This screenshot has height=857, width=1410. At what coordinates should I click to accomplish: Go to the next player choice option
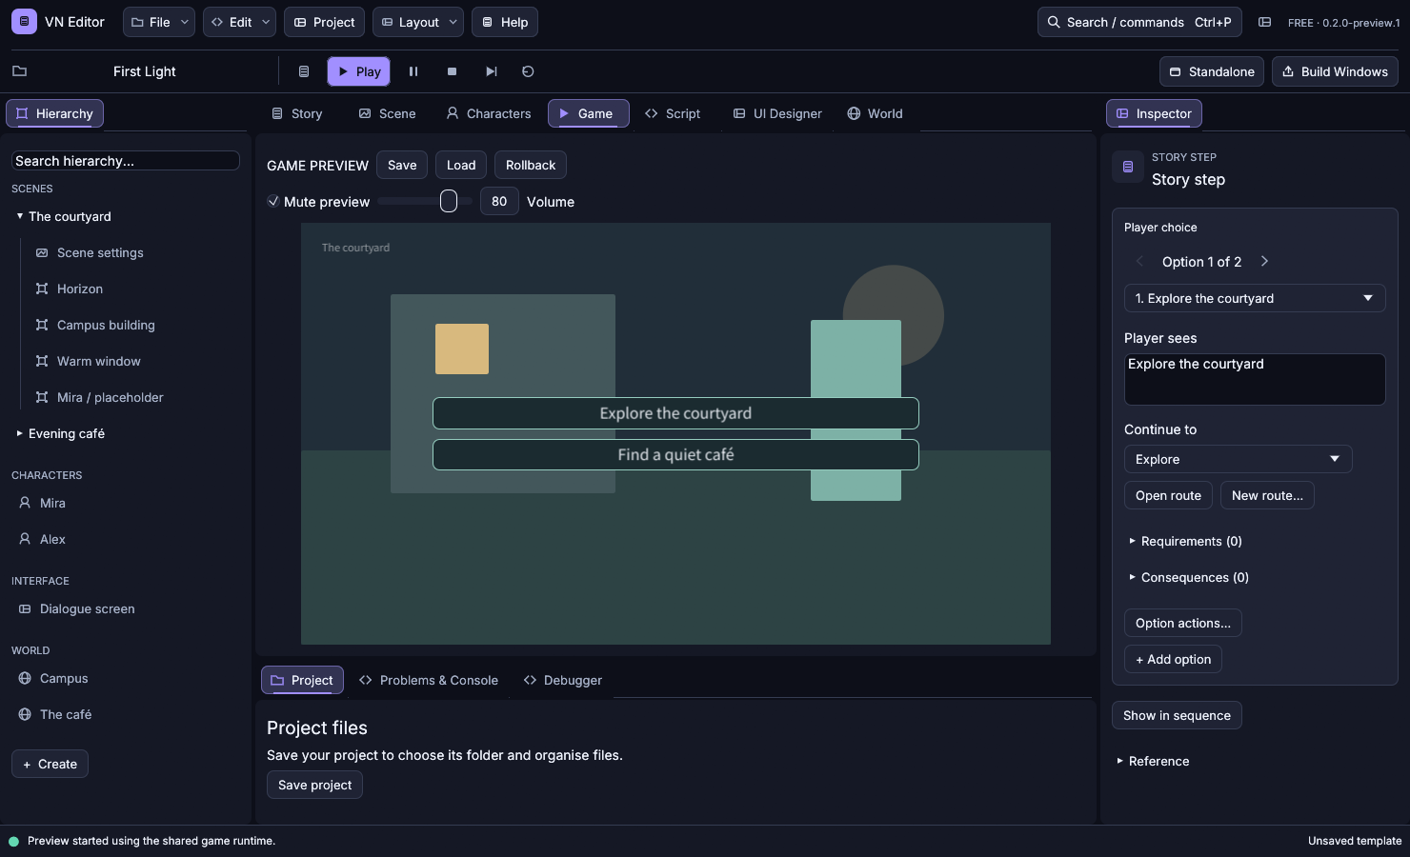(1264, 261)
